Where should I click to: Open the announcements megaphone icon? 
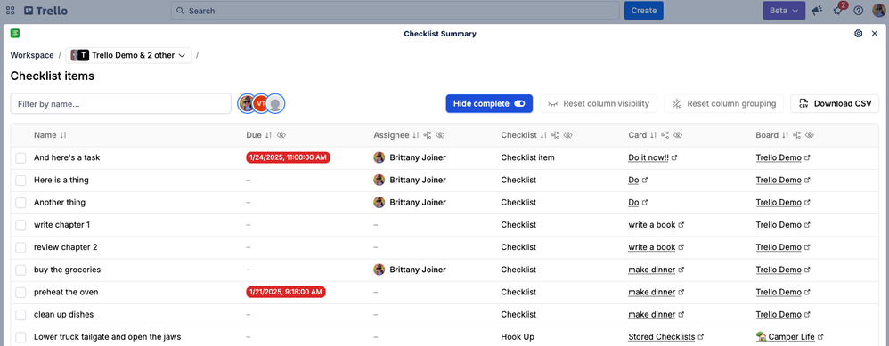(817, 10)
